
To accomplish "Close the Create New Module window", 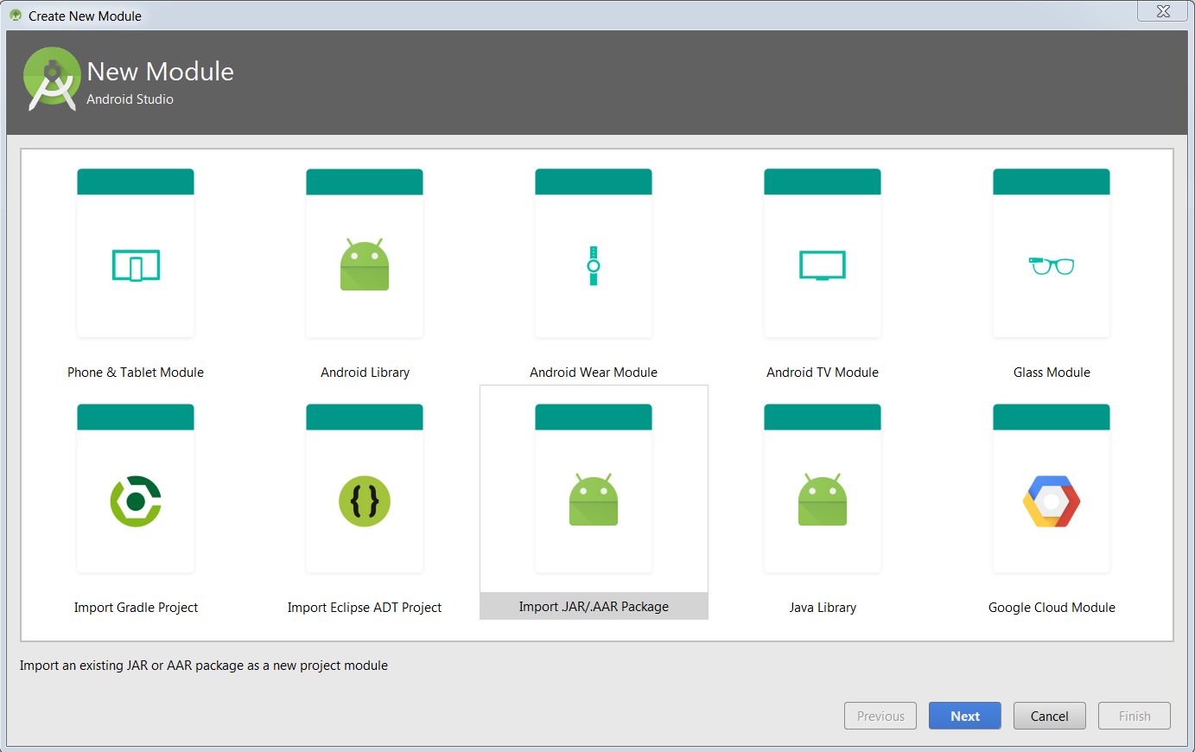I will (x=1163, y=11).
